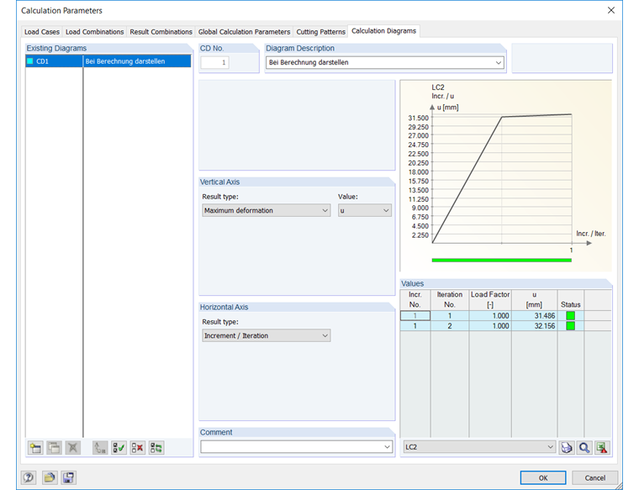The width and height of the screenshot is (639, 490).
Task: Click the grayed-out delete diagram X icon
Action: pos(72,448)
